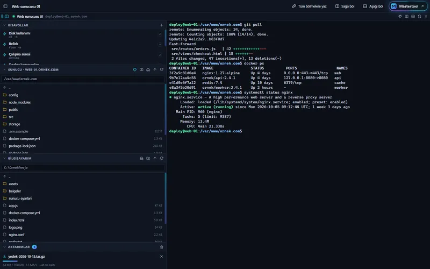This screenshot has height=269, width=430.
Task: Click the terminal prompt line at bottom
Action: point(206,131)
